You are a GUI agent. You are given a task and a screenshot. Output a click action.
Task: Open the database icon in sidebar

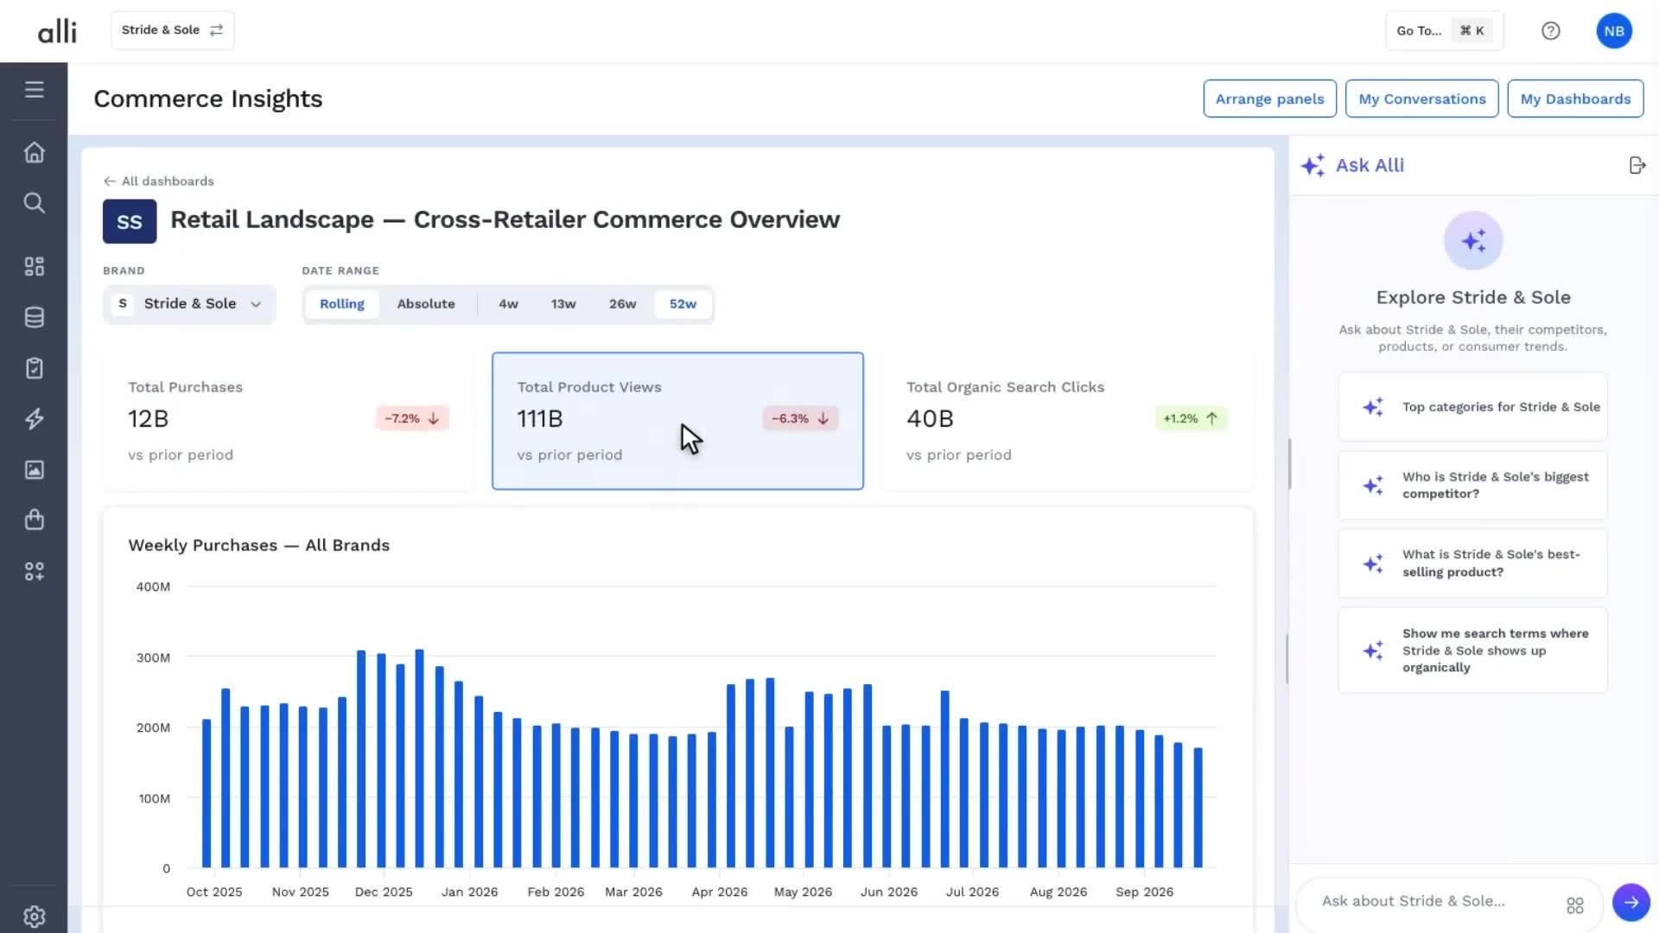pyautogui.click(x=34, y=318)
